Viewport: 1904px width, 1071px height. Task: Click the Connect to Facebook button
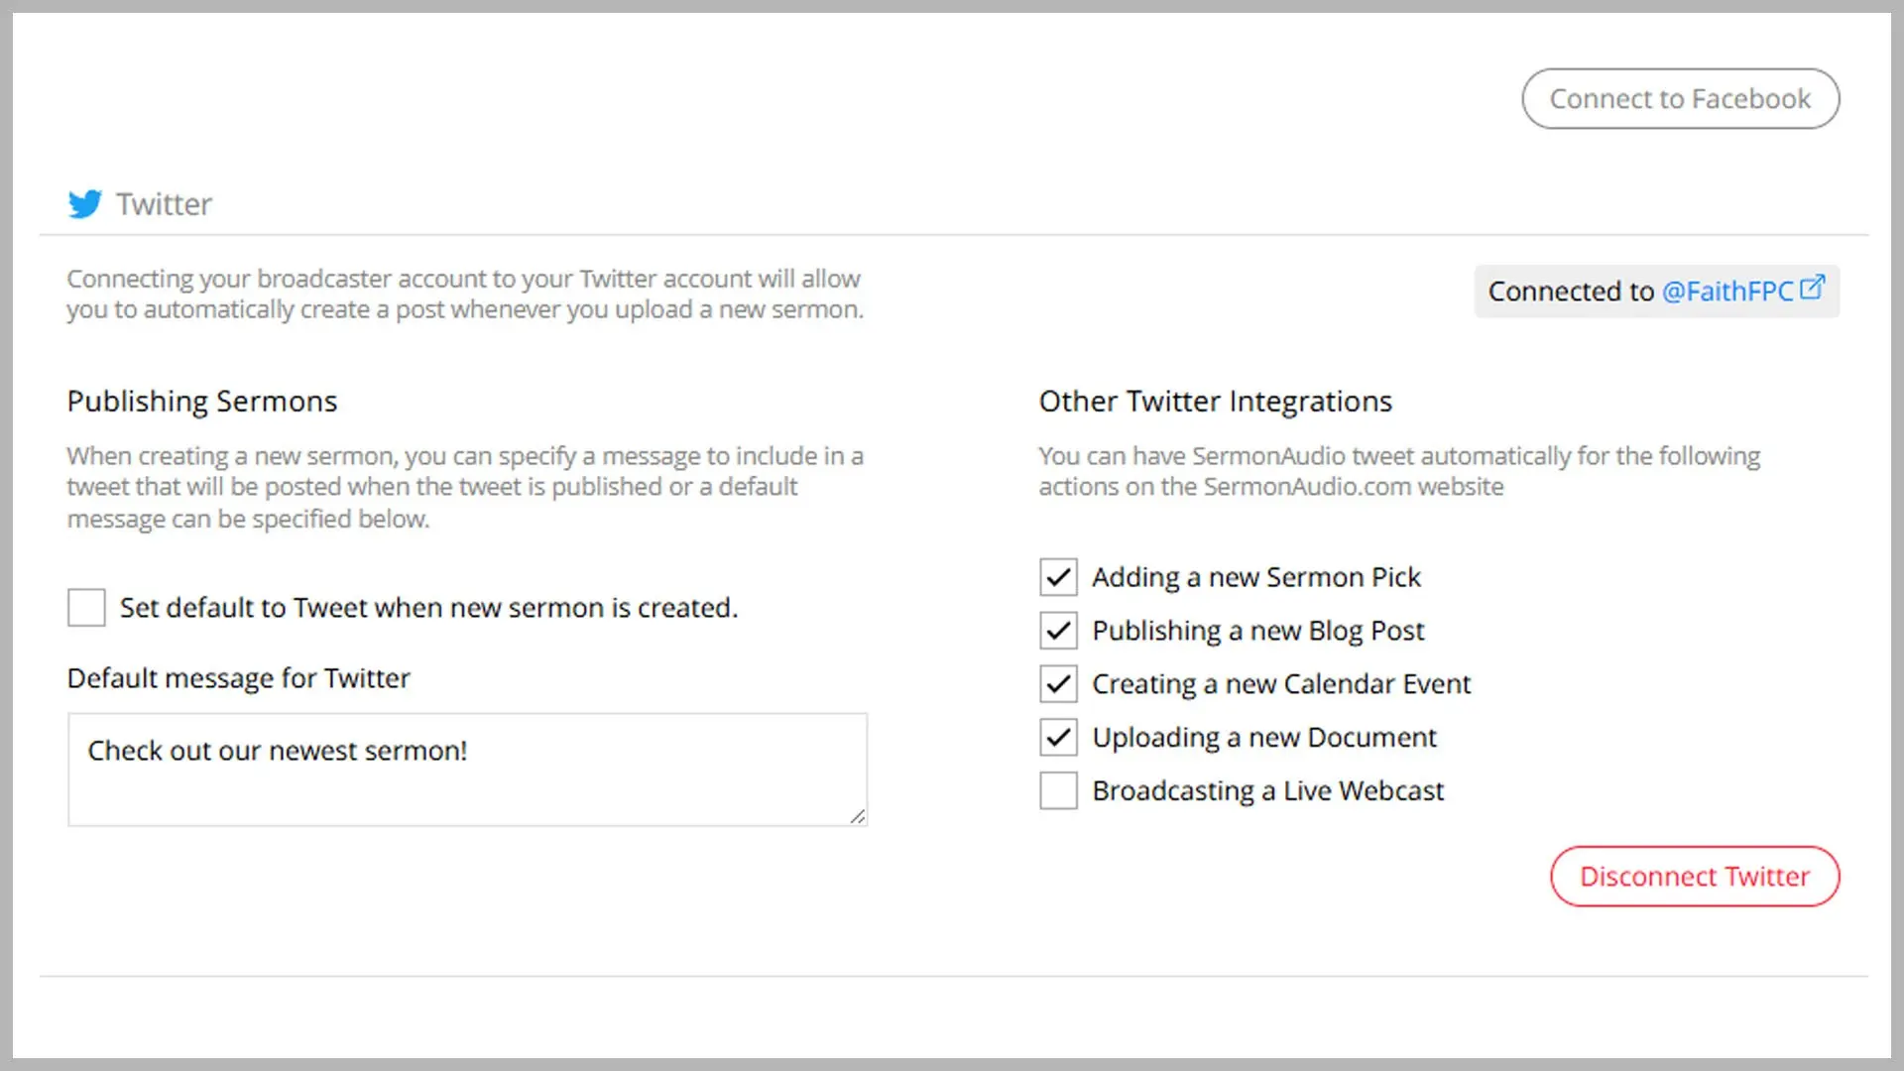pos(1681,98)
